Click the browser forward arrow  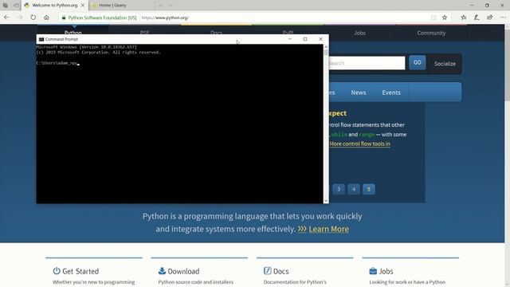point(20,18)
